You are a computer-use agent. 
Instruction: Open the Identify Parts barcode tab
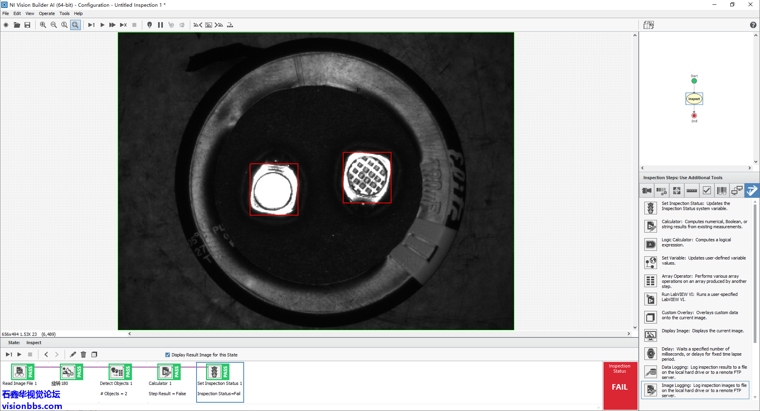(x=722, y=191)
